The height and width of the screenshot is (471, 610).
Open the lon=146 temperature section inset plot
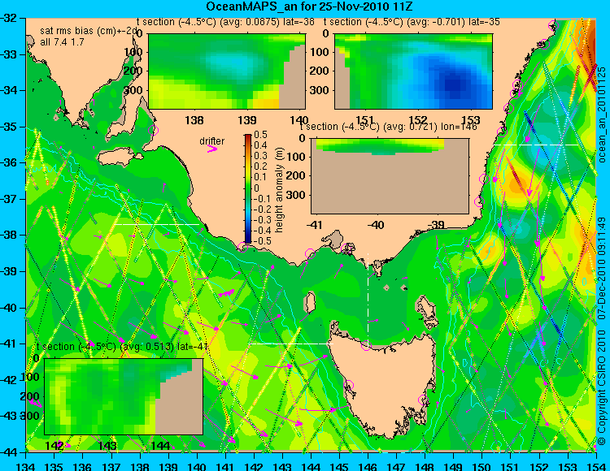(390, 176)
